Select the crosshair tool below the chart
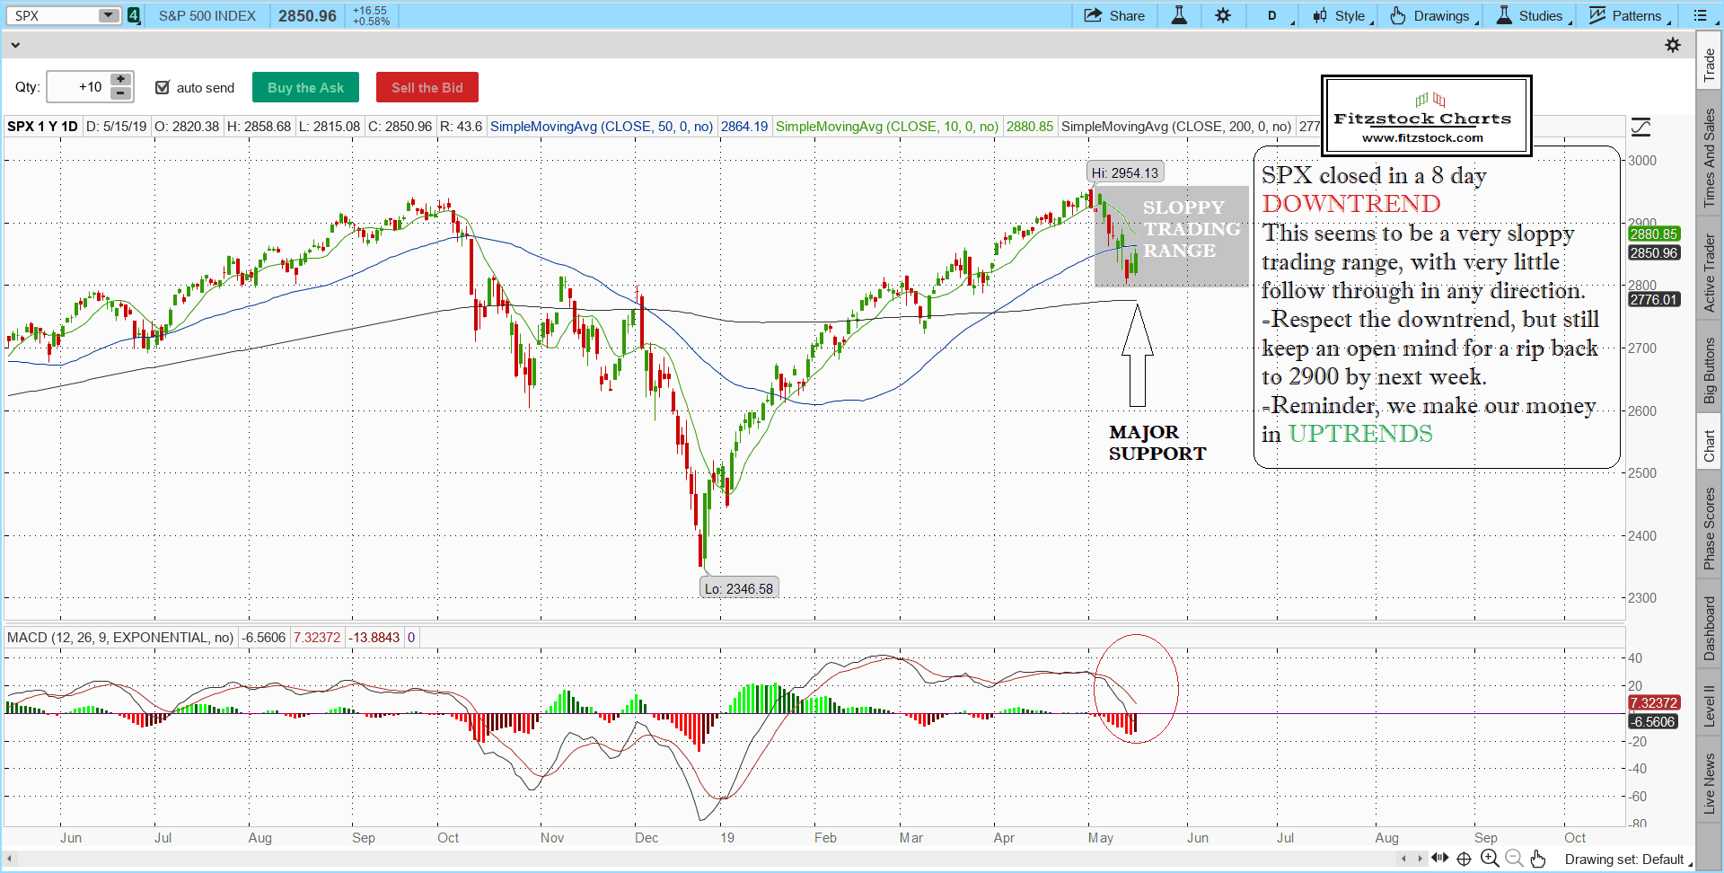This screenshot has width=1724, height=873. click(1464, 859)
